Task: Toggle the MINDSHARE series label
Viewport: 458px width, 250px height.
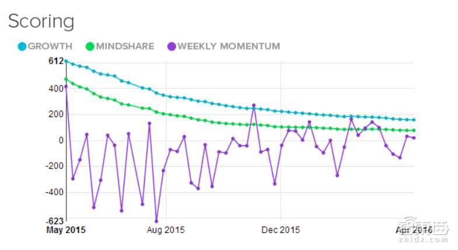Action: 125,46
